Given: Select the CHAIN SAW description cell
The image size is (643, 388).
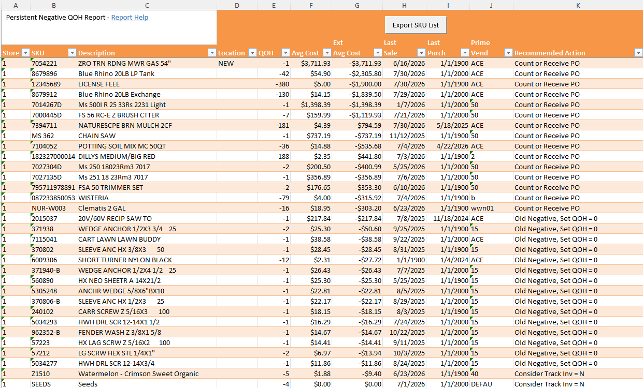Looking at the screenshot, I should (147, 136).
